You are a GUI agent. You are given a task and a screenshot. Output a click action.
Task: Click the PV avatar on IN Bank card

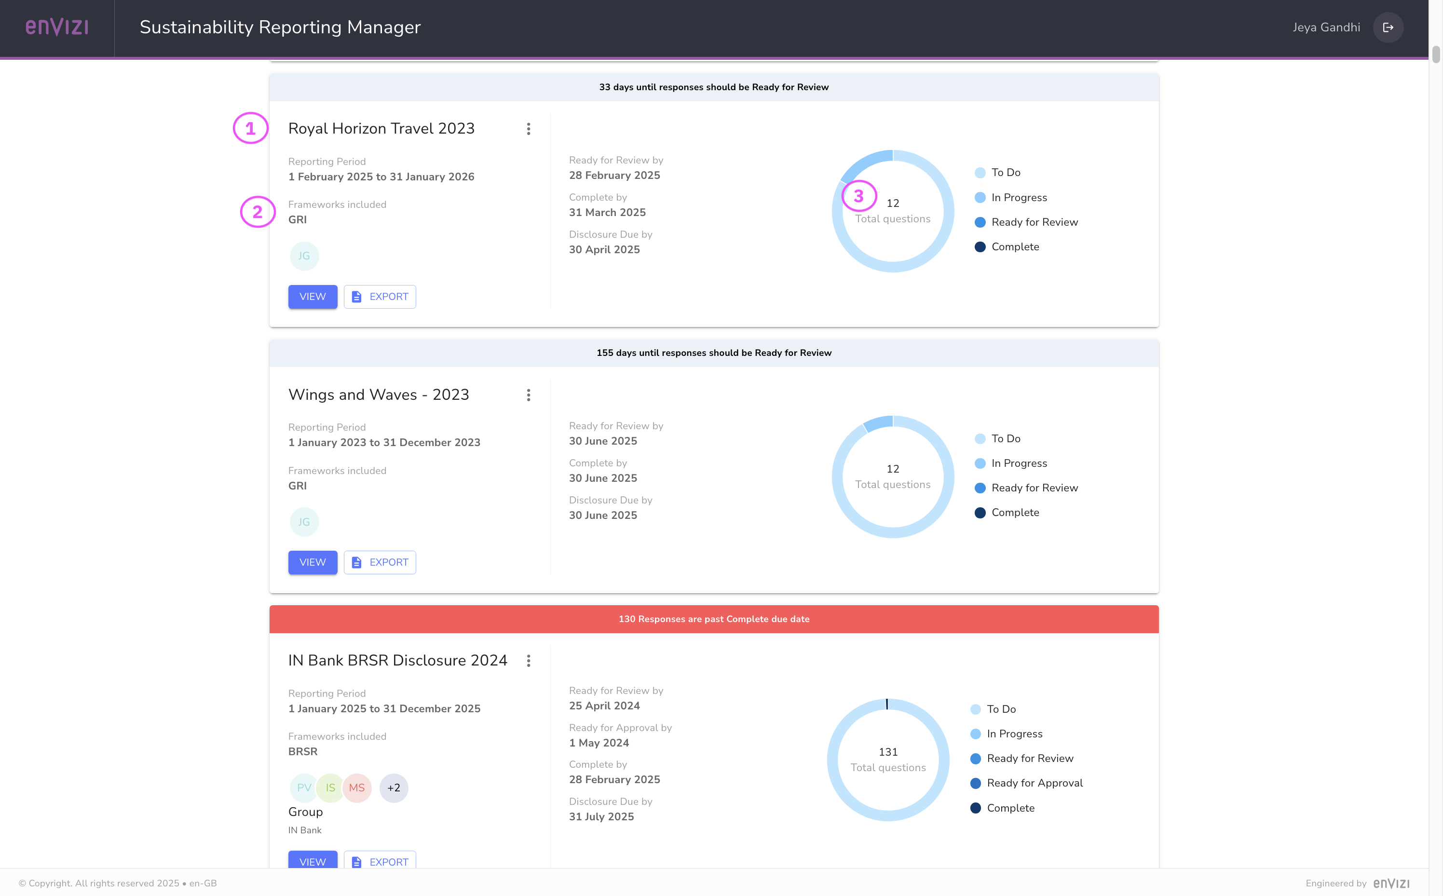point(303,787)
